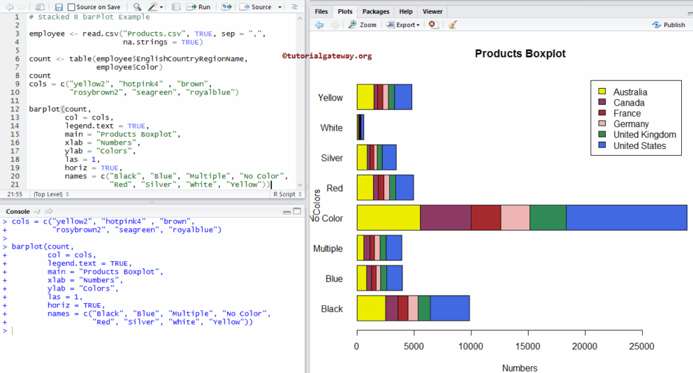Image resolution: width=693 pixels, height=373 pixels.
Task: Switch to the Packages tab
Action: tap(376, 11)
